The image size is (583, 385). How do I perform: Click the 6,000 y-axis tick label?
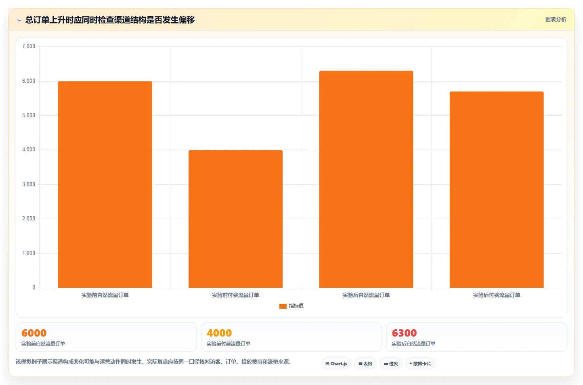pos(29,81)
